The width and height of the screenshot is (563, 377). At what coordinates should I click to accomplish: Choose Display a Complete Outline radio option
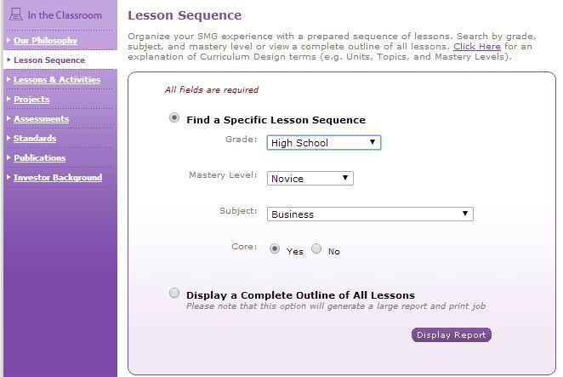(174, 294)
